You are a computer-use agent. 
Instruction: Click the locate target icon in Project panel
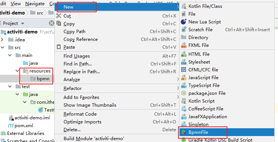51,23
